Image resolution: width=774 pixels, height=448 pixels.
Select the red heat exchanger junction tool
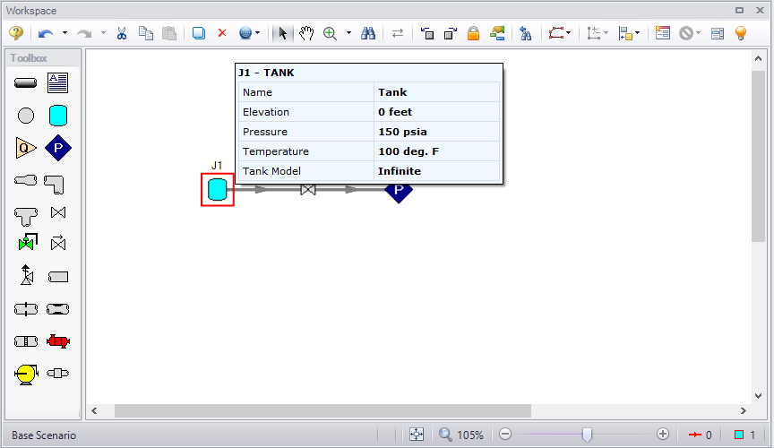[58, 341]
